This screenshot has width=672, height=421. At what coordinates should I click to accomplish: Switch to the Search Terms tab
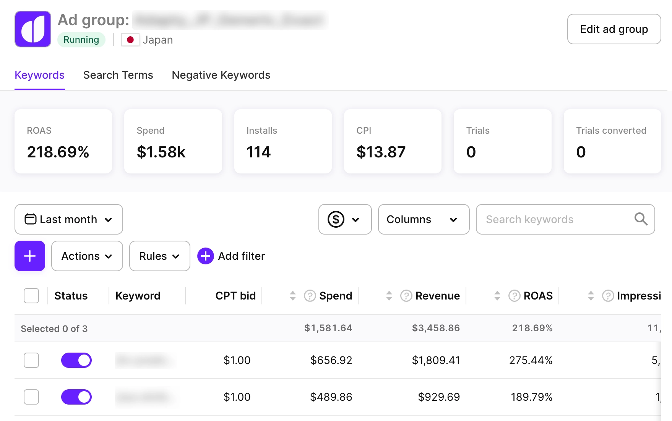[118, 75]
